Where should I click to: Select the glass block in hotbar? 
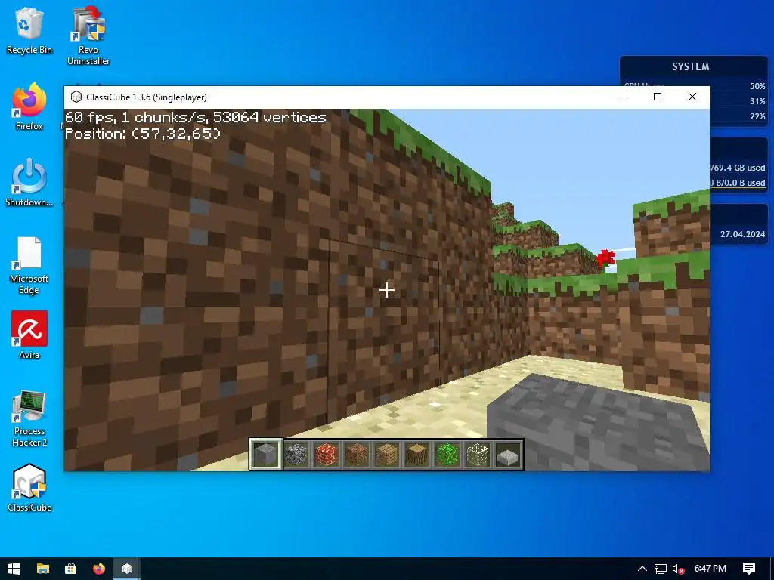pos(478,454)
